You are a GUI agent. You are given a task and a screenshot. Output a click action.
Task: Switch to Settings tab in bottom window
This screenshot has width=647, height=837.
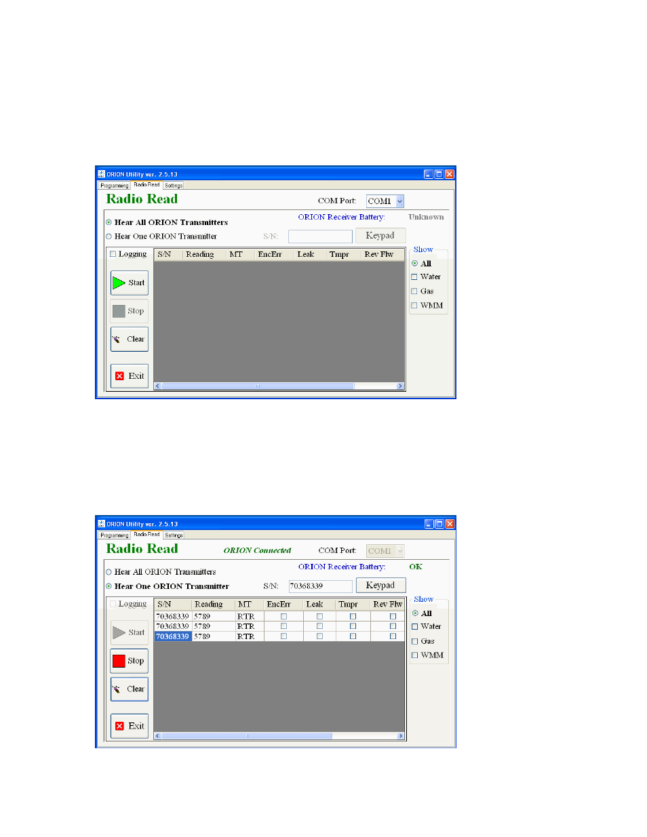click(x=174, y=535)
